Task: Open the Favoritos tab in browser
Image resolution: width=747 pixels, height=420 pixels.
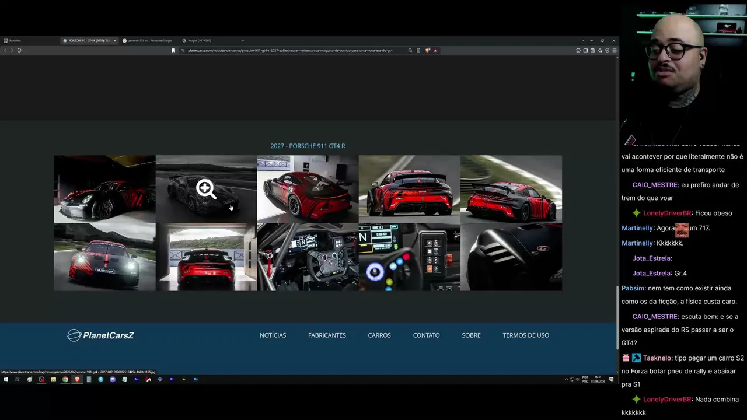Action: (13, 41)
